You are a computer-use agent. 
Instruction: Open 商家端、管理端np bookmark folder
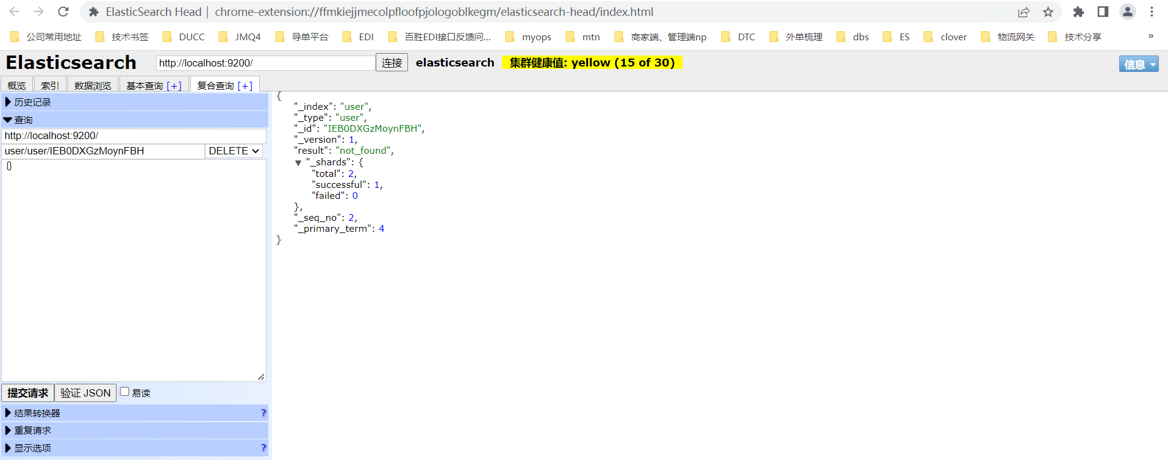661,37
